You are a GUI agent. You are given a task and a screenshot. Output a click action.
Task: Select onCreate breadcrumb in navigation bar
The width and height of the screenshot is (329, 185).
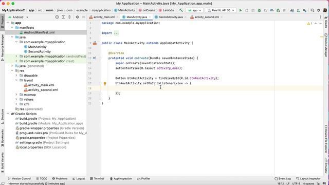click(147, 10)
